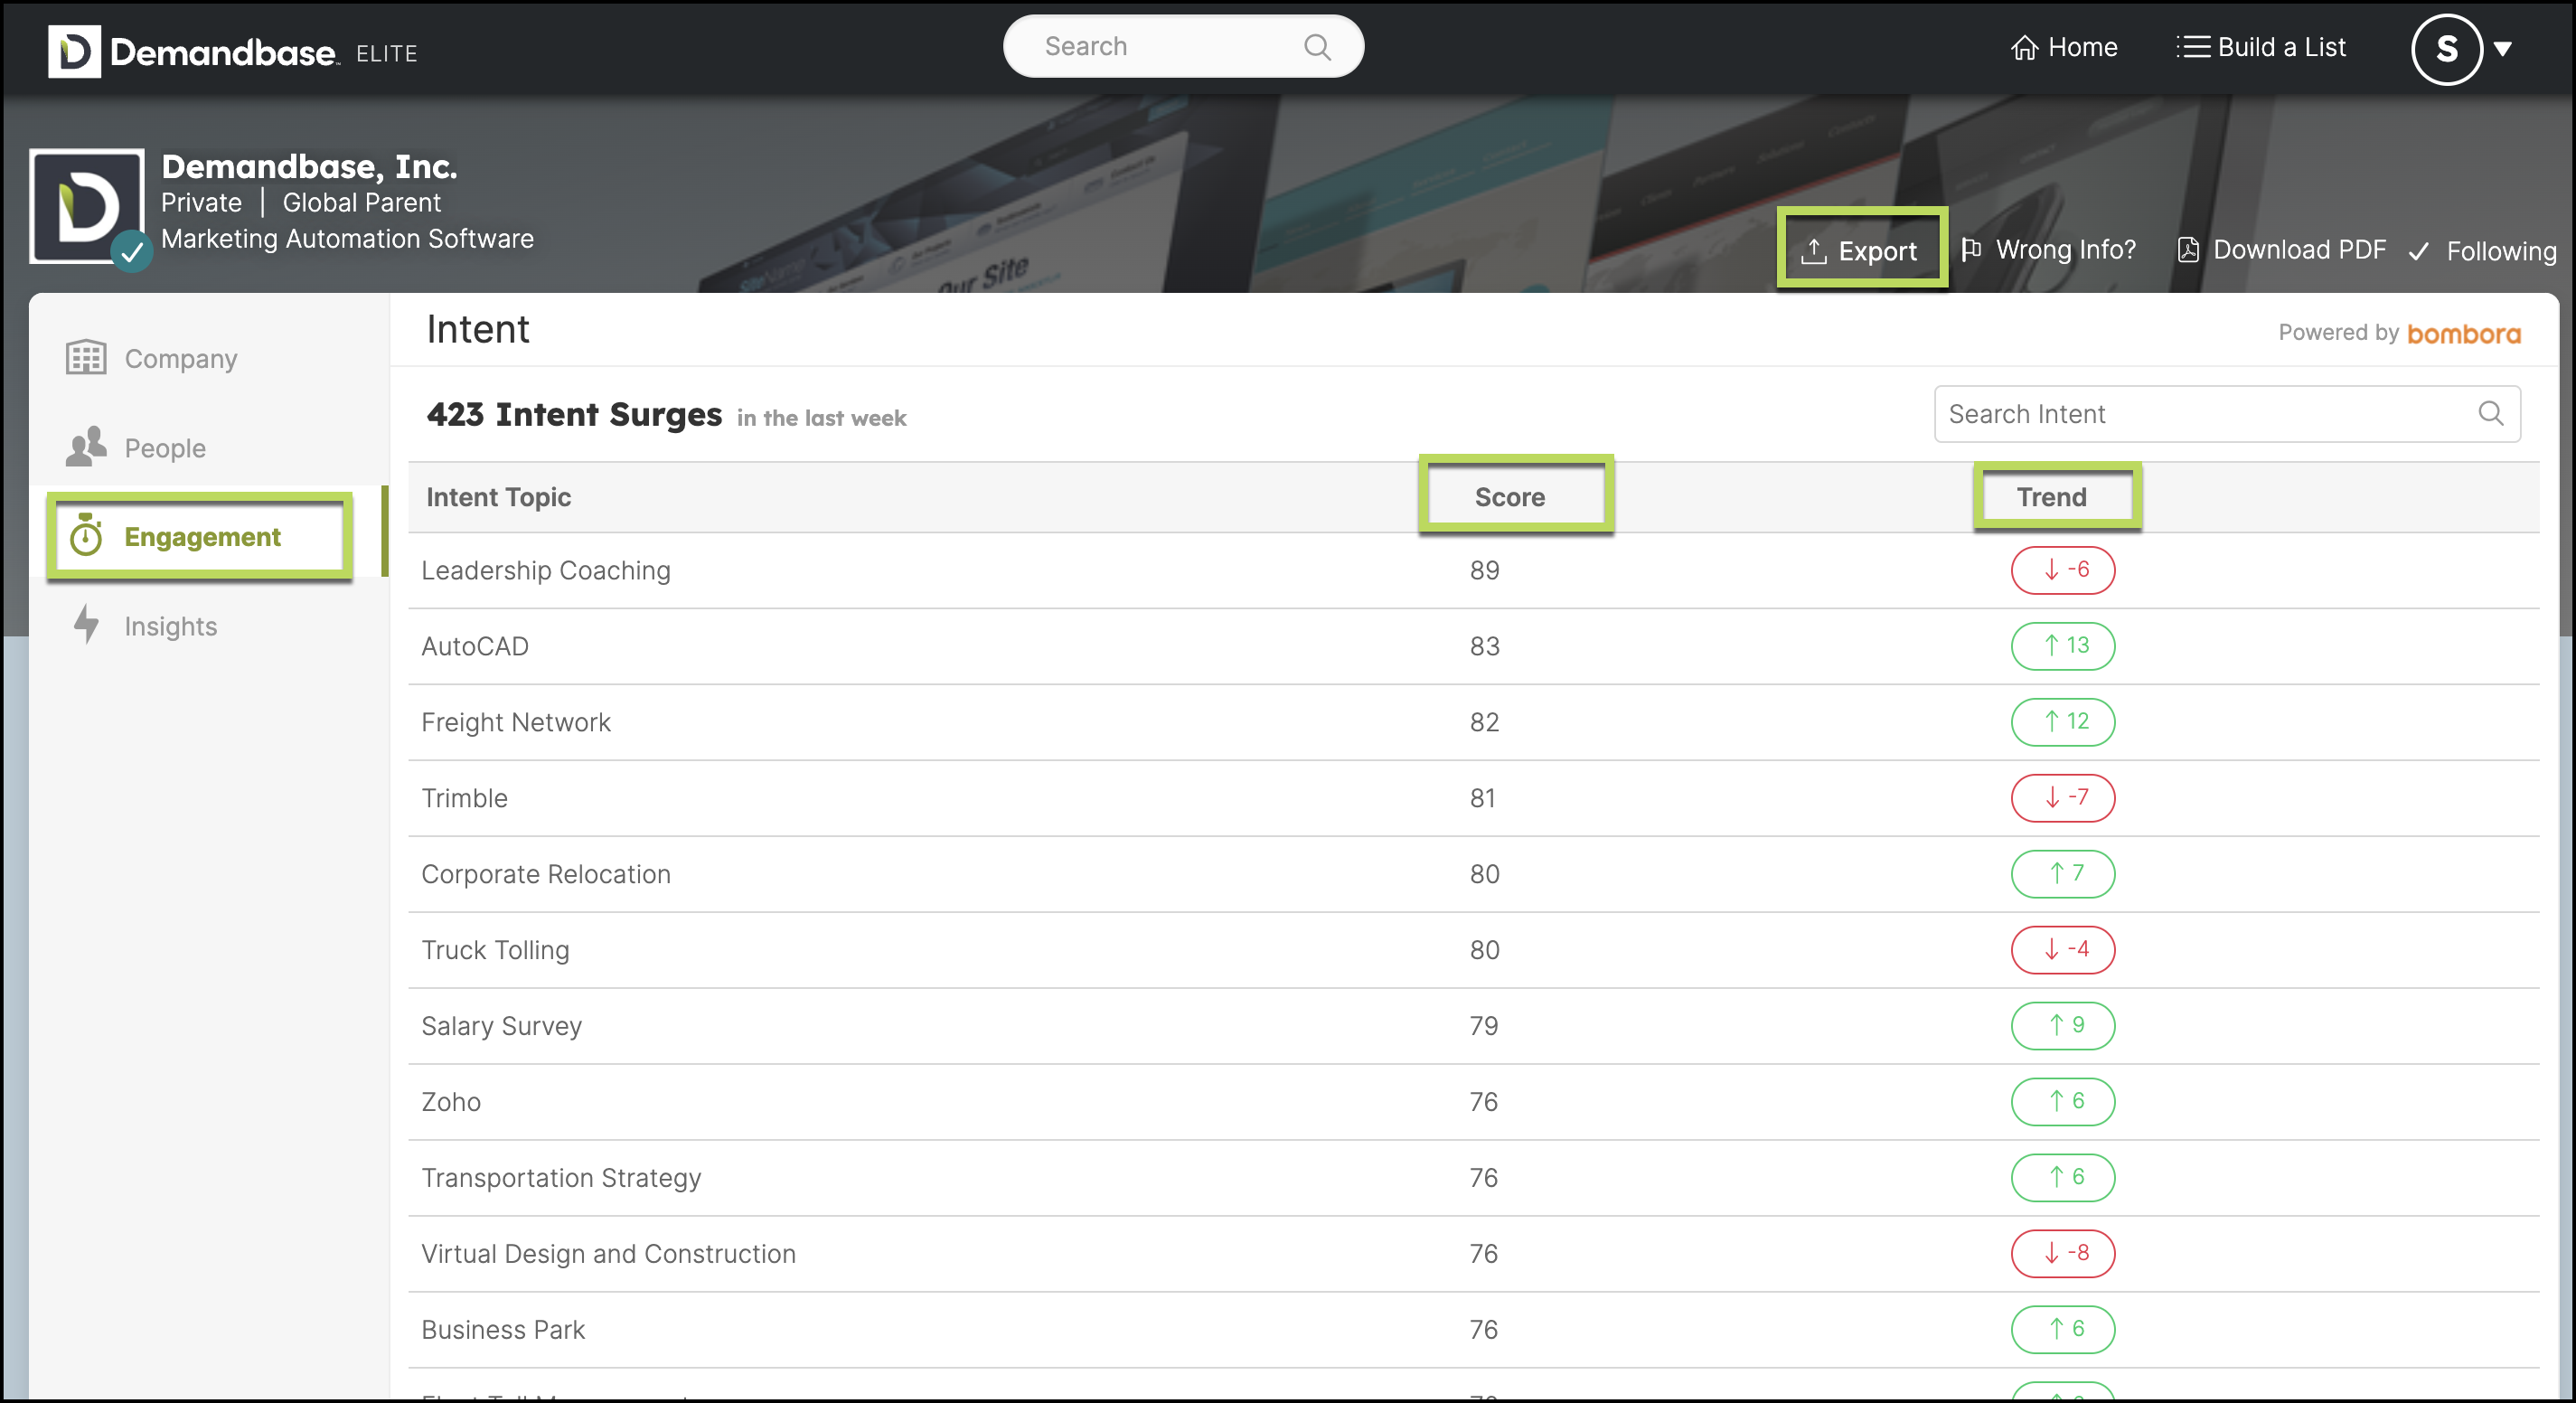The width and height of the screenshot is (2576, 1403).
Task: Select the Truck Tolling topic
Action: [x=495, y=950]
